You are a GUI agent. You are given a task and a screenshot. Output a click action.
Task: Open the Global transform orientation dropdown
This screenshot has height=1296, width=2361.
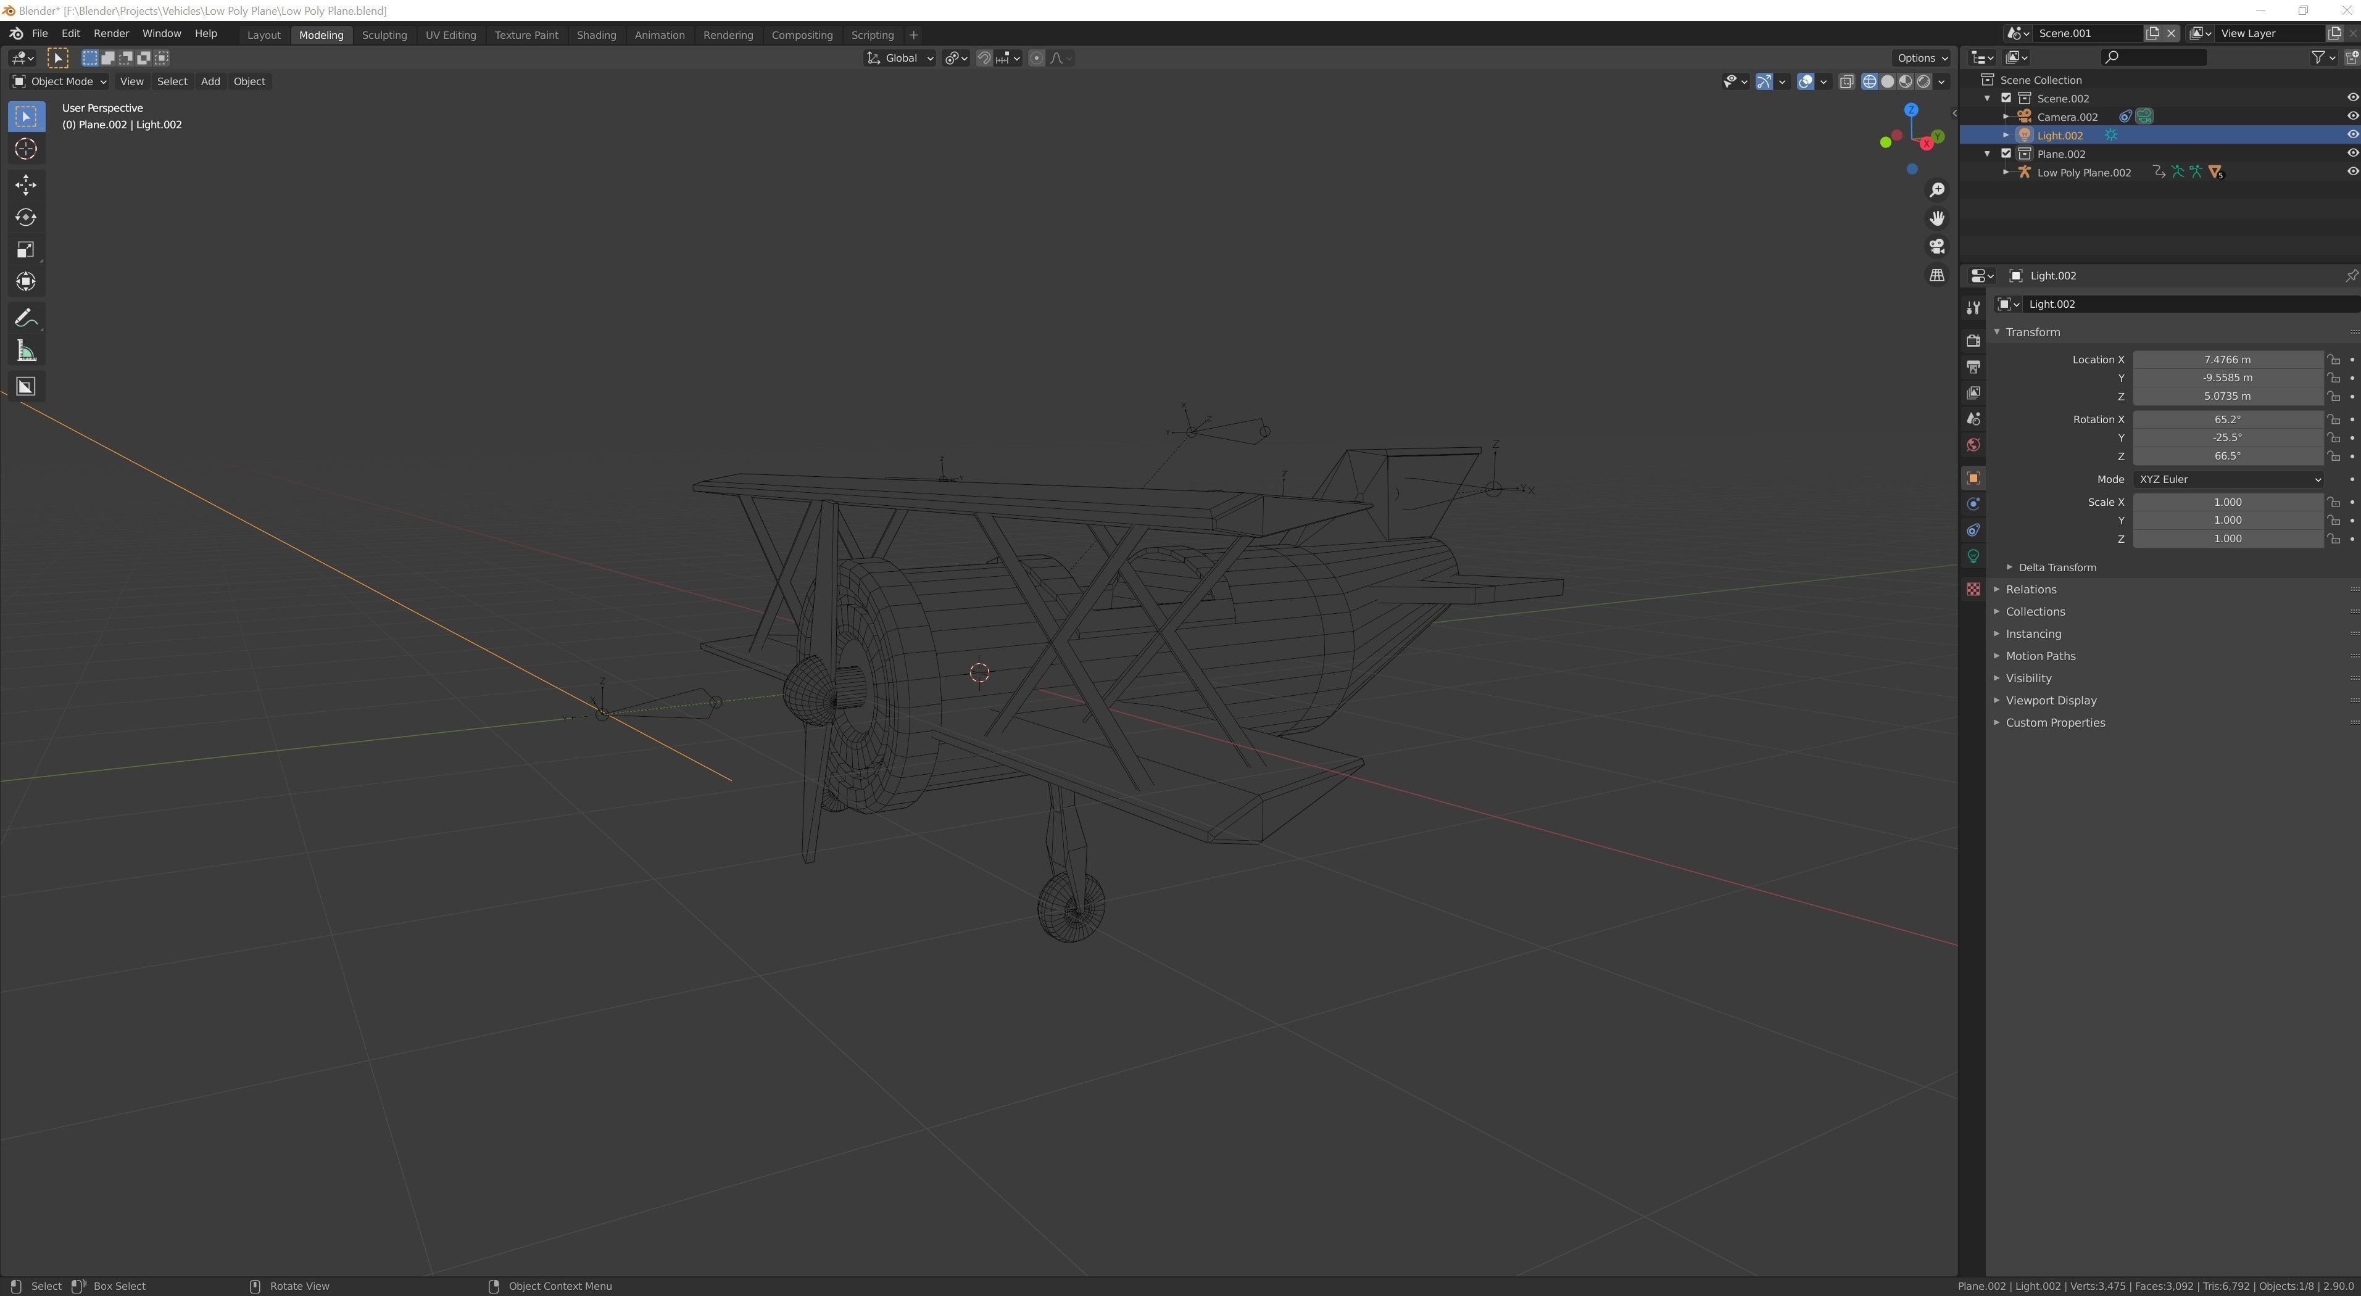[899, 58]
